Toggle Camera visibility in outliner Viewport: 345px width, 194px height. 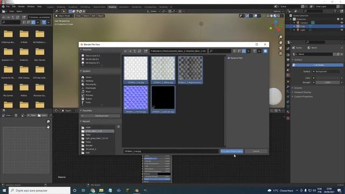point(342,23)
